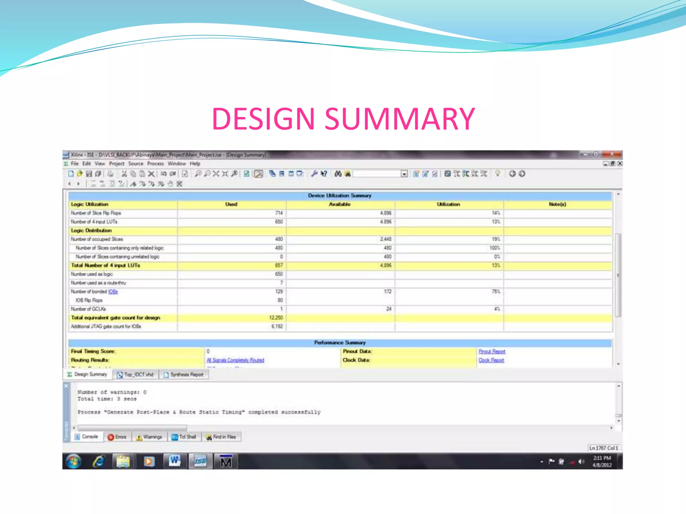The height and width of the screenshot is (514, 686).
Task: Open Microsoft Word from taskbar
Action: pyautogui.click(x=175, y=461)
